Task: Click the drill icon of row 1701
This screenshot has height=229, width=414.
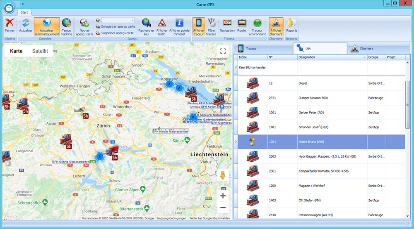Action: tap(253, 142)
